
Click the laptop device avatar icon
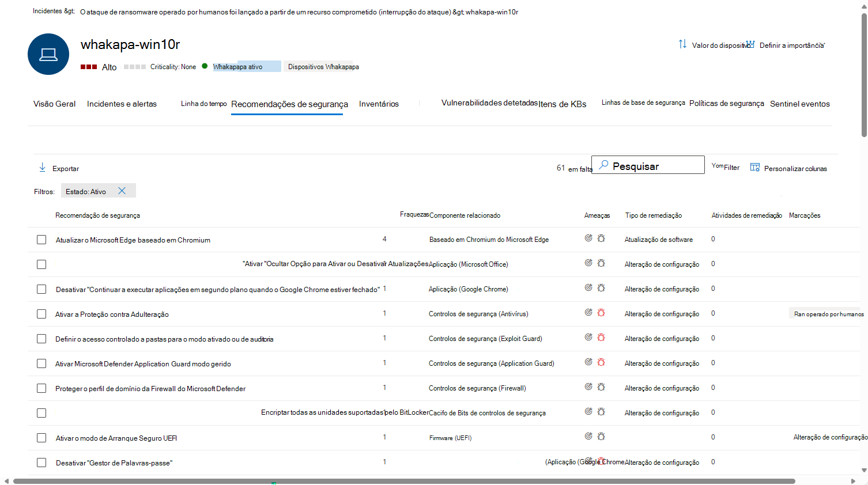click(48, 54)
